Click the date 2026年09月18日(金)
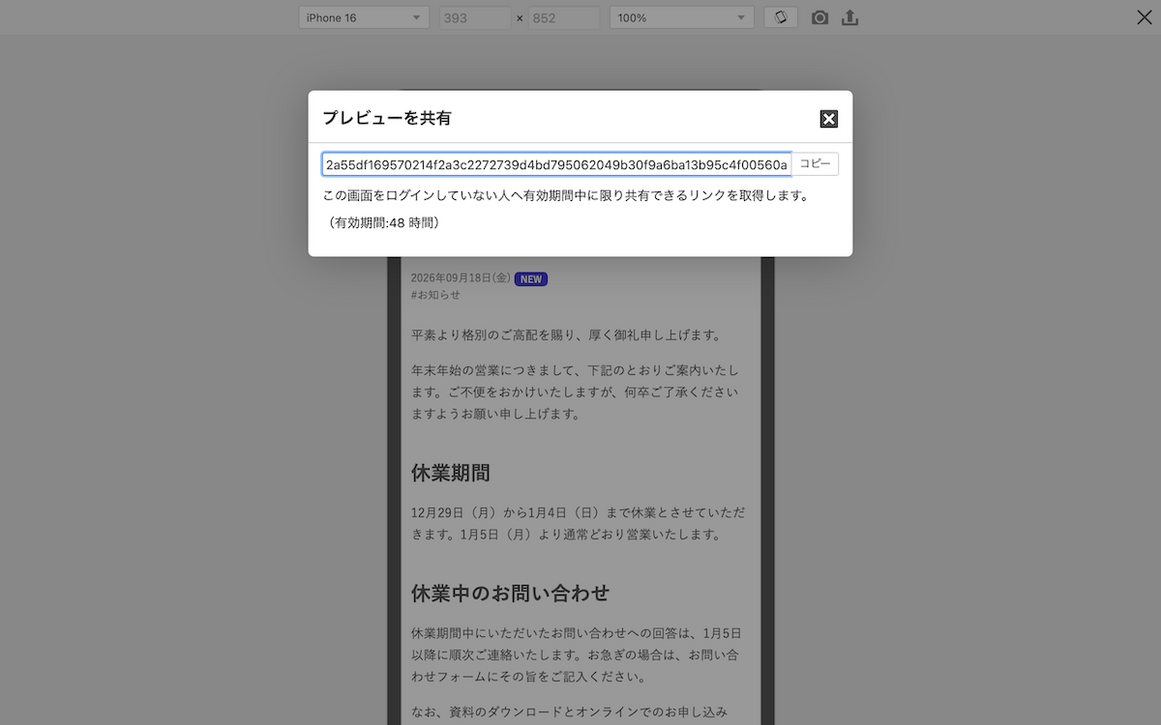The image size is (1161, 725). pos(461,278)
